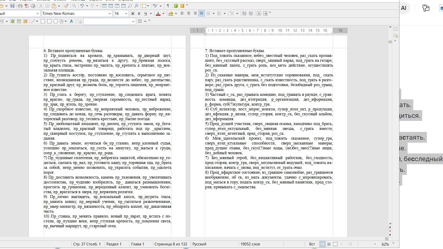Select the Rectangle shape tool
The width and height of the screenshot is (443, 249).
tap(43, 21)
